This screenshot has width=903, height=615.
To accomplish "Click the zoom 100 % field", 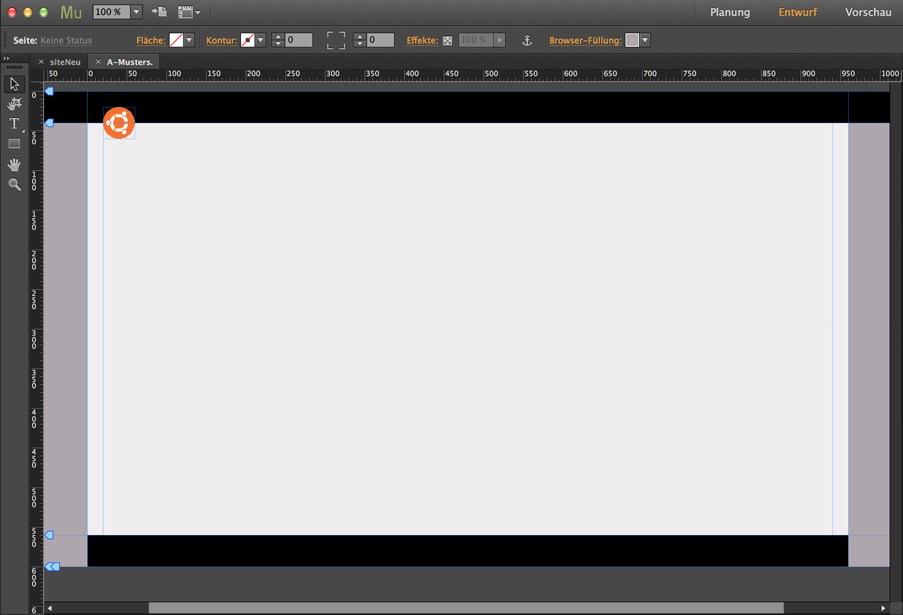I will point(112,12).
